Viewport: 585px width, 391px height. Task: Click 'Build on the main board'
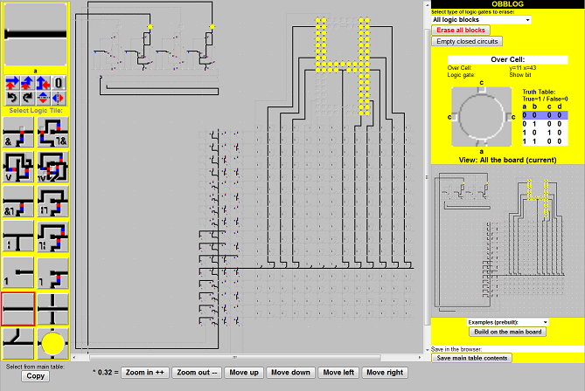click(x=508, y=332)
